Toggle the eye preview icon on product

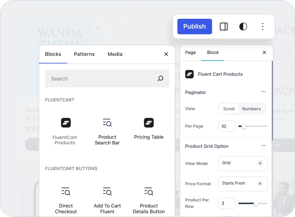98,28
